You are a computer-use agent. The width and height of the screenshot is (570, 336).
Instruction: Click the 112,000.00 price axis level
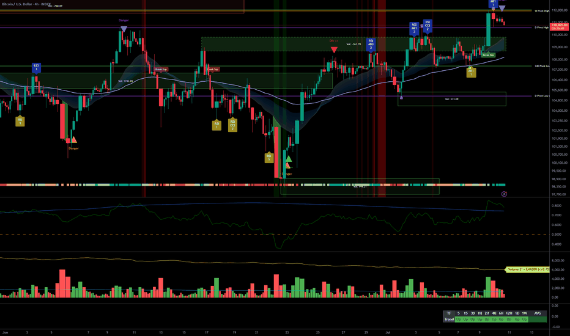[560, 10]
